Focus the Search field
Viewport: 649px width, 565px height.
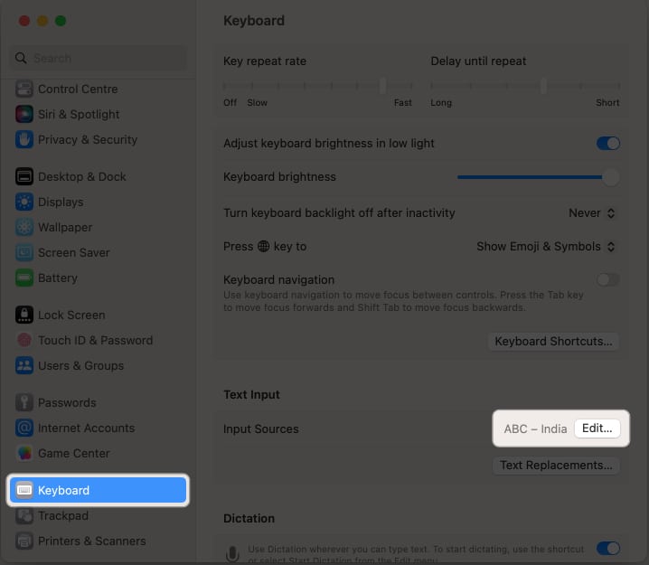point(98,58)
